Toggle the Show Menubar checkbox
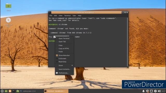The width and height of the screenshot is (166, 93). click(x=57, y=55)
